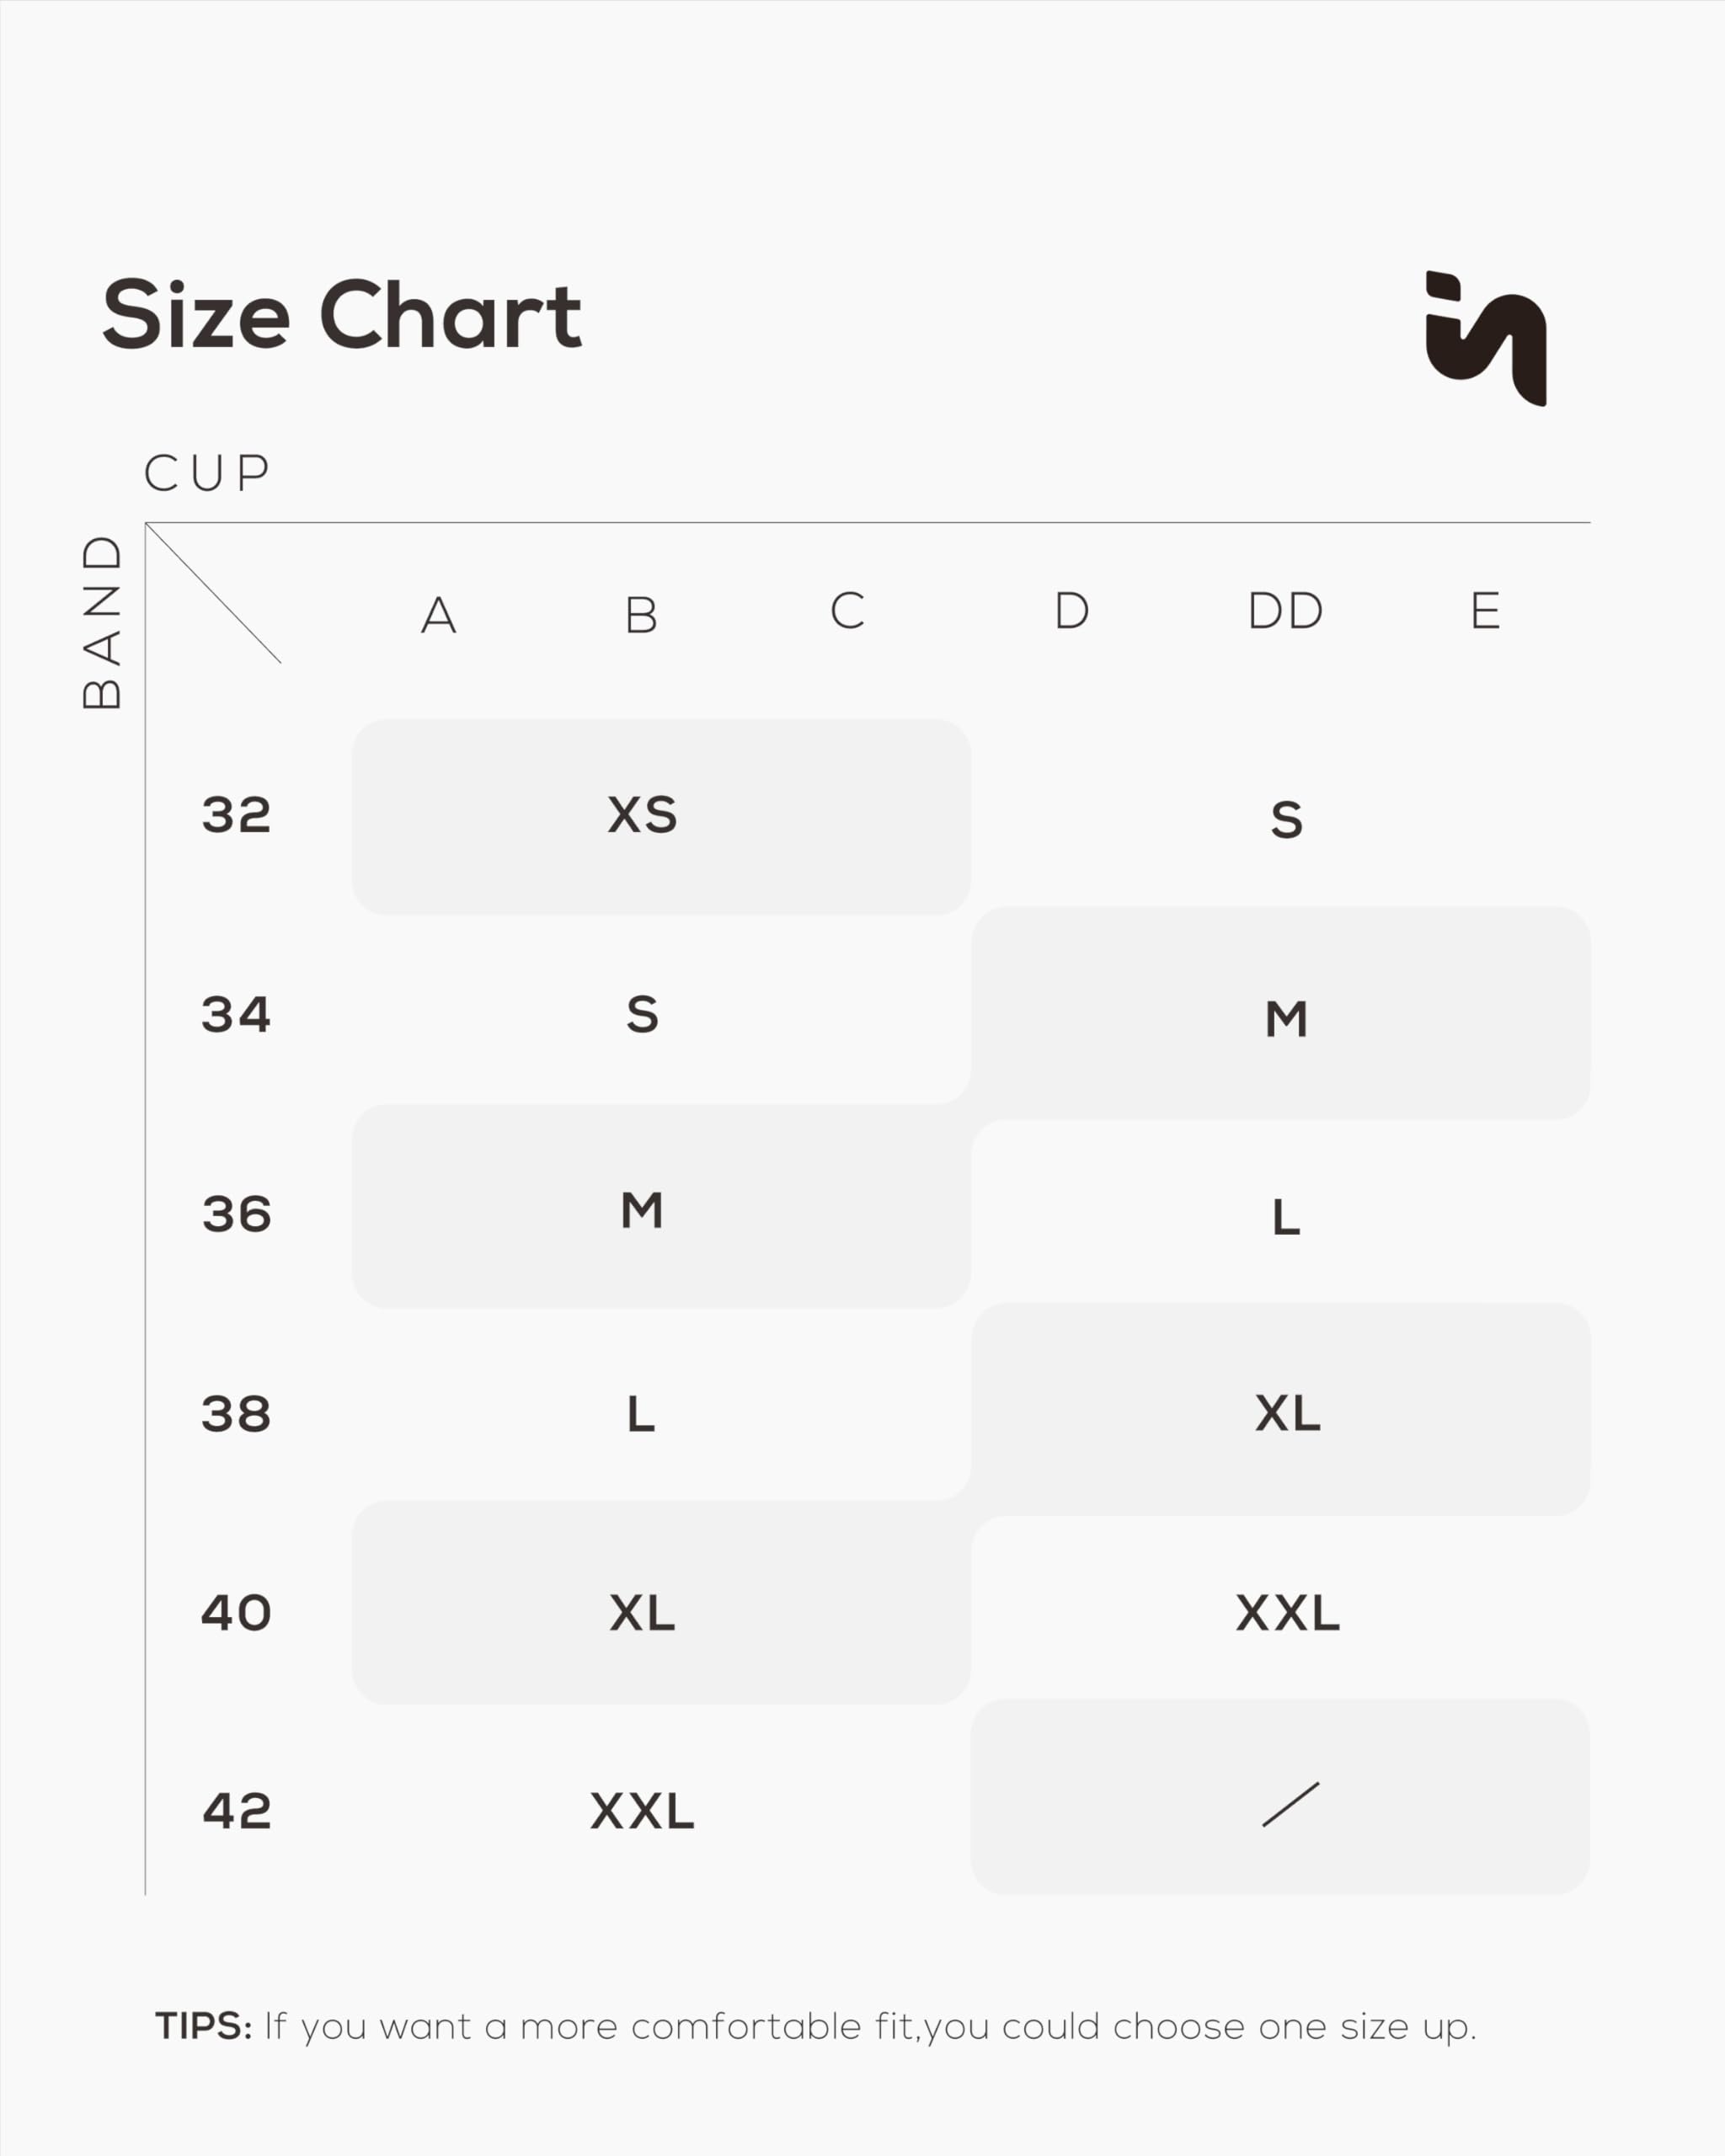Click cup column header E

pos(1485,611)
